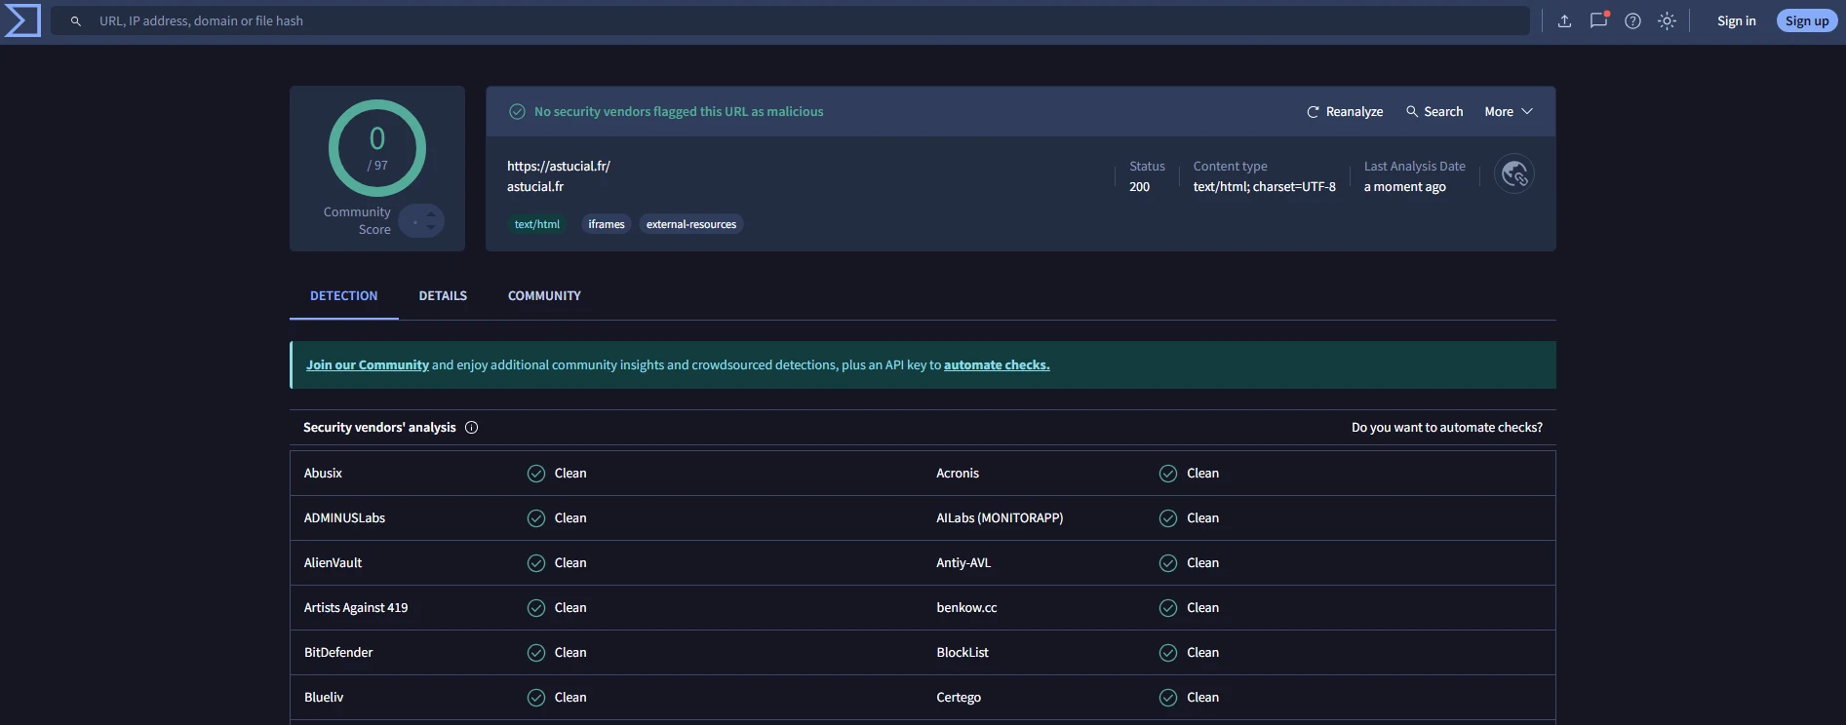Select the text/html tag
Image resolution: width=1846 pixels, height=725 pixels.
tap(537, 224)
